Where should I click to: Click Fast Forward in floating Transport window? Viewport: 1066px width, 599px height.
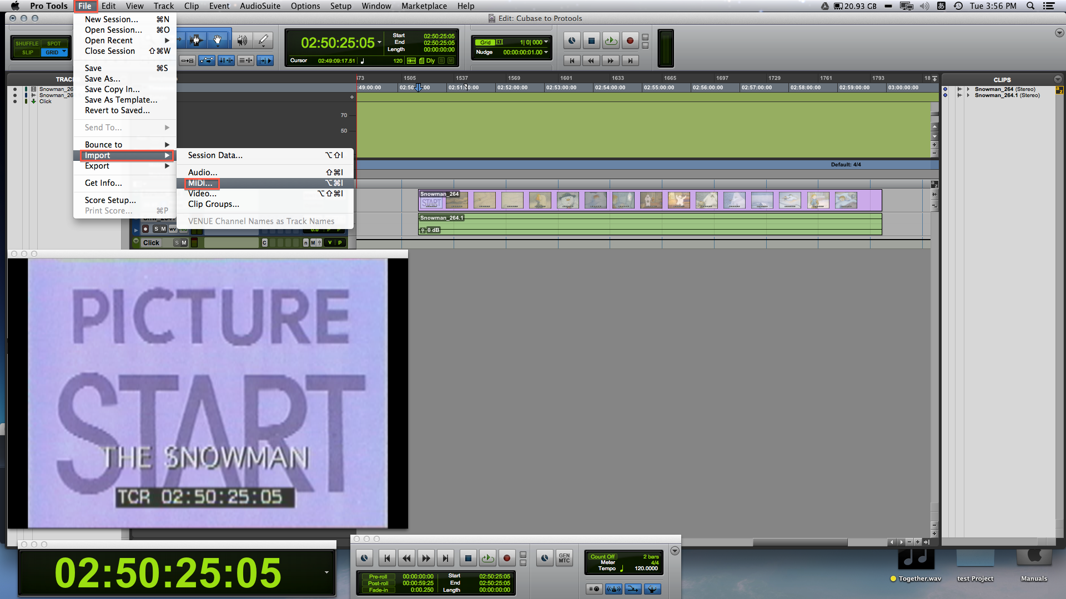426,559
